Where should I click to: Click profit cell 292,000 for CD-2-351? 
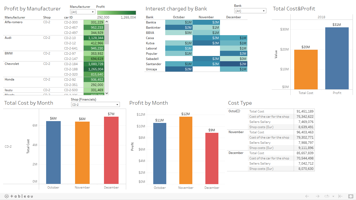point(94,85)
